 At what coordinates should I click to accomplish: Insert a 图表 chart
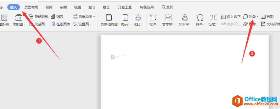click(x=57, y=17)
